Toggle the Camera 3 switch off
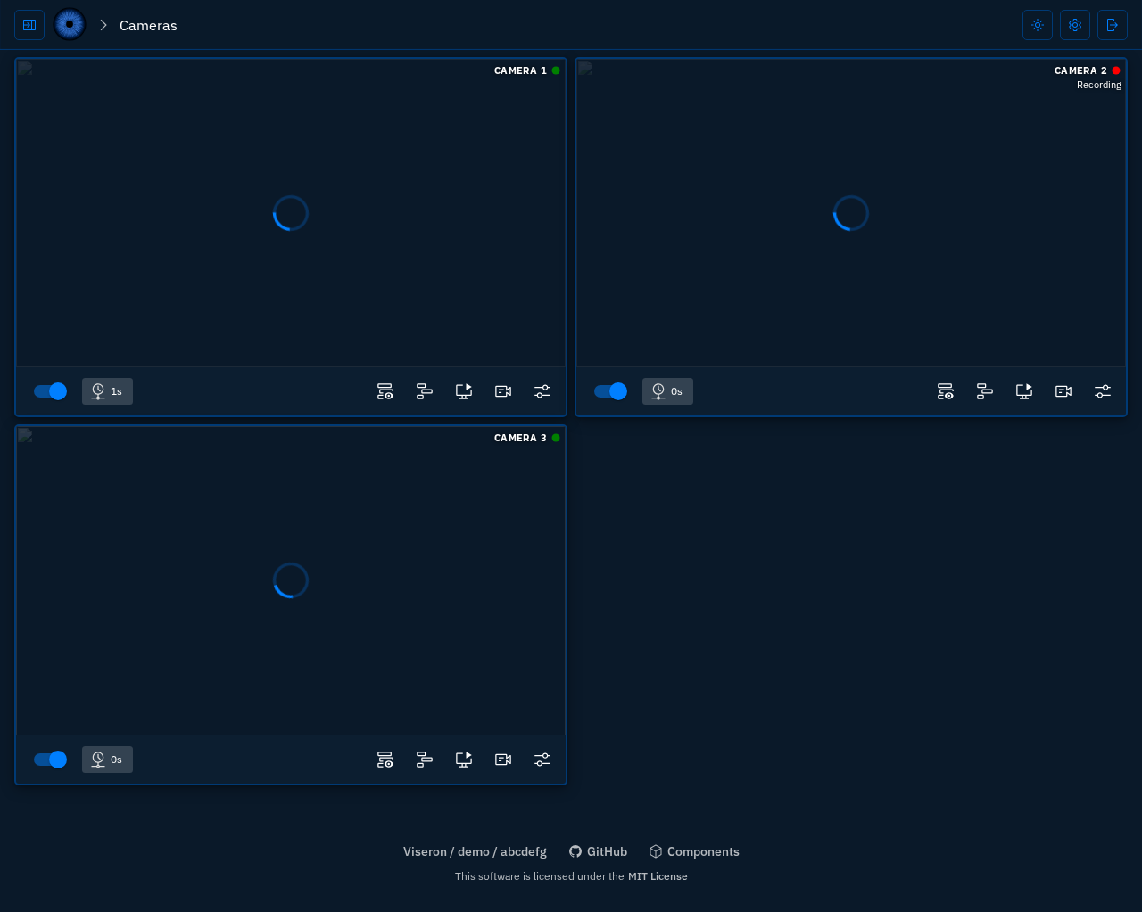 (x=51, y=760)
